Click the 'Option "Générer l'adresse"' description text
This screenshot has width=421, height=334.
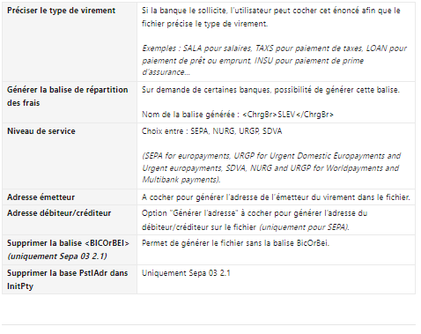tap(255, 220)
